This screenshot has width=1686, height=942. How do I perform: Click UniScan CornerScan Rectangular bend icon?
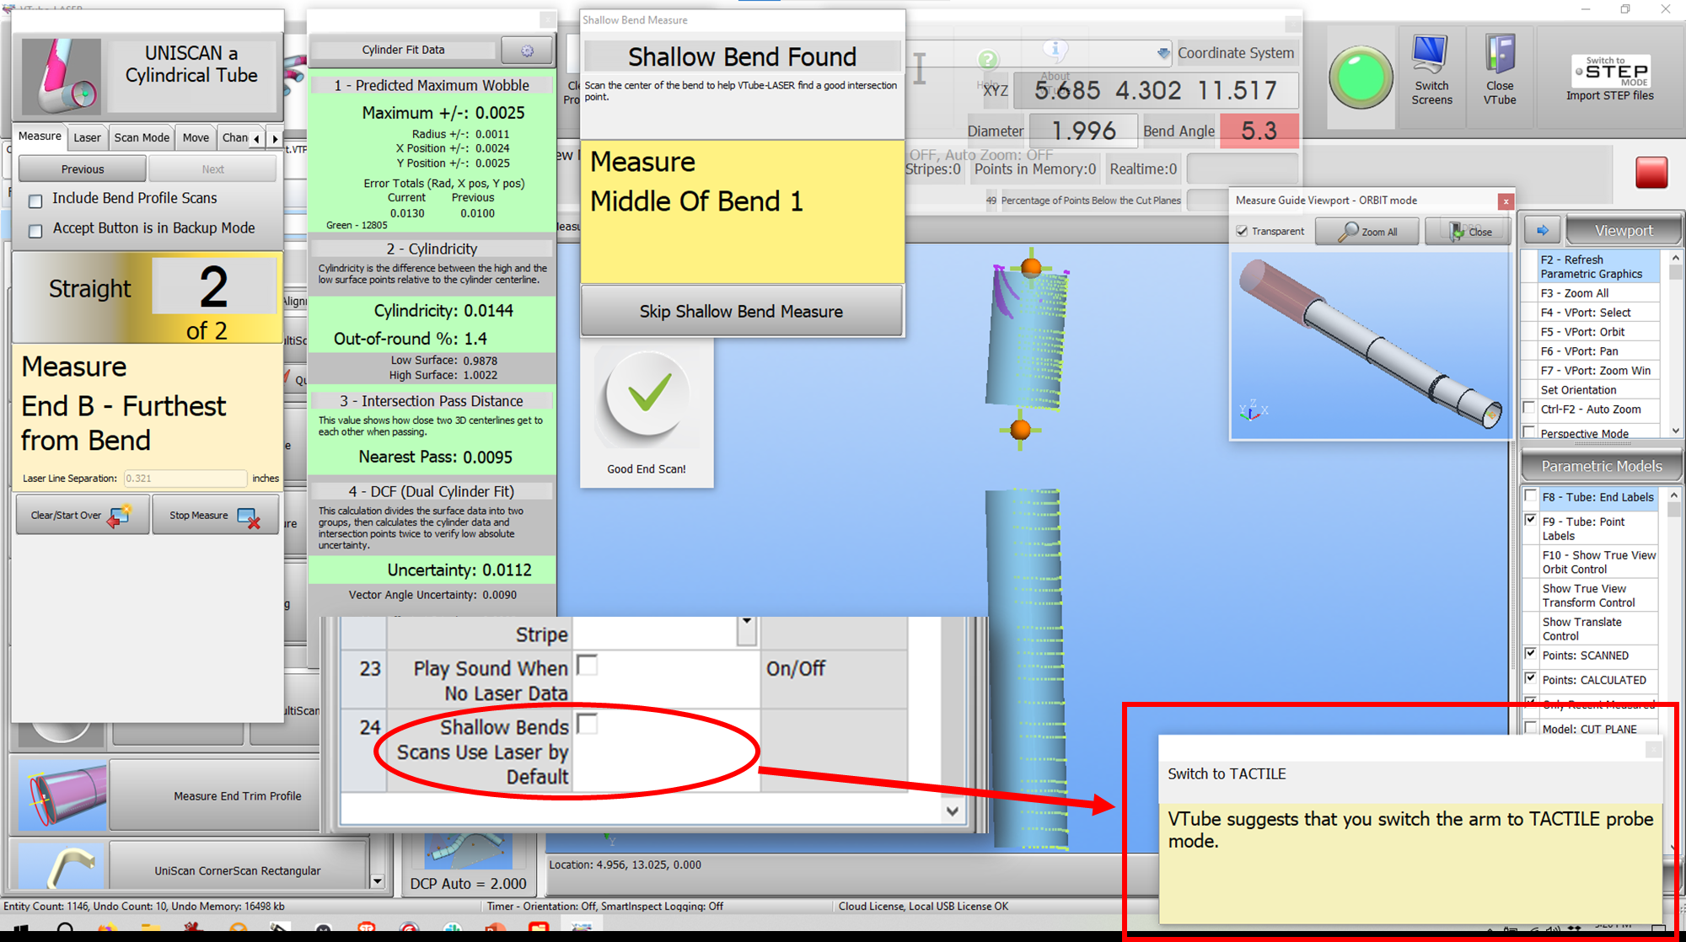click(x=63, y=866)
